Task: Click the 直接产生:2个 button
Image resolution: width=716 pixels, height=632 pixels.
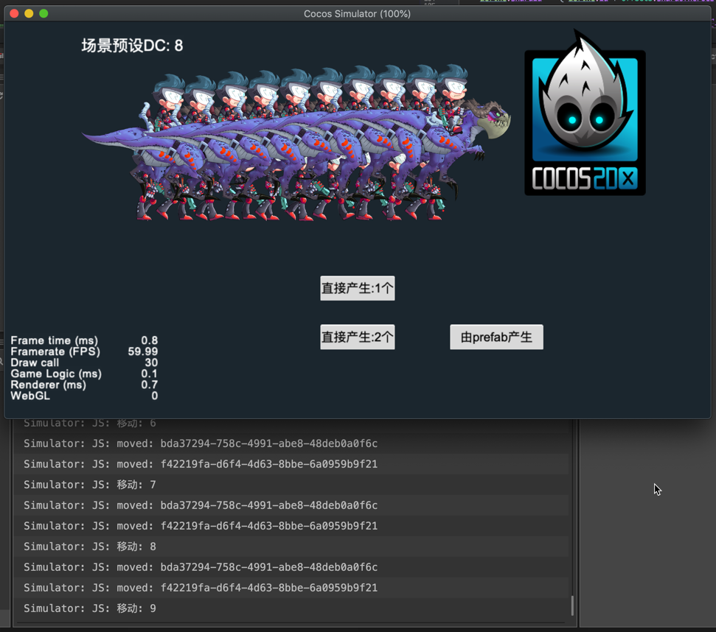Action: coord(357,337)
